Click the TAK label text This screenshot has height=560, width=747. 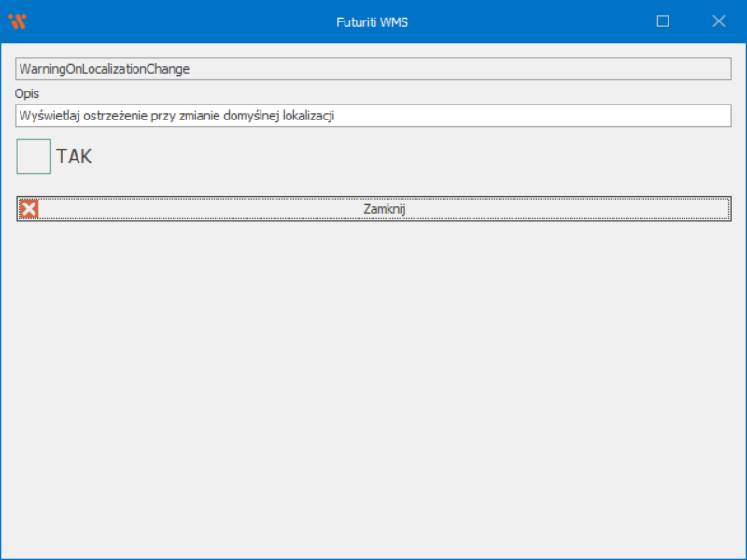tap(74, 157)
